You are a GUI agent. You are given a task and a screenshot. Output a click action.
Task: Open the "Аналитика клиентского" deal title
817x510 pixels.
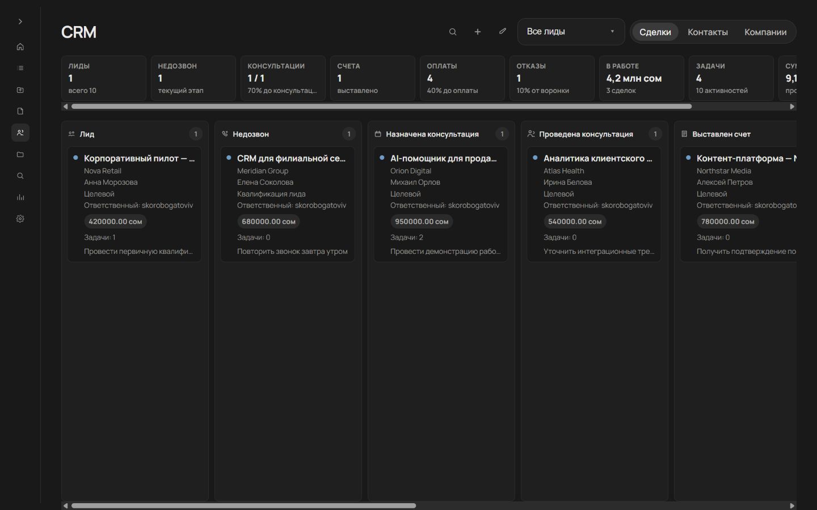point(597,159)
